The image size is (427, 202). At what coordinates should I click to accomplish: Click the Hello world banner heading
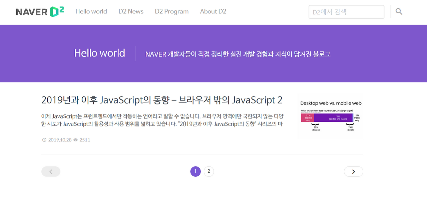click(x=99, y=53)
